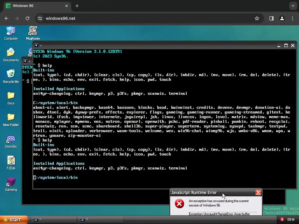Click the 09:14 taskbar clock
Viewport: 299px width, 224px height.
pyautogui.click(x=291, y=220)
